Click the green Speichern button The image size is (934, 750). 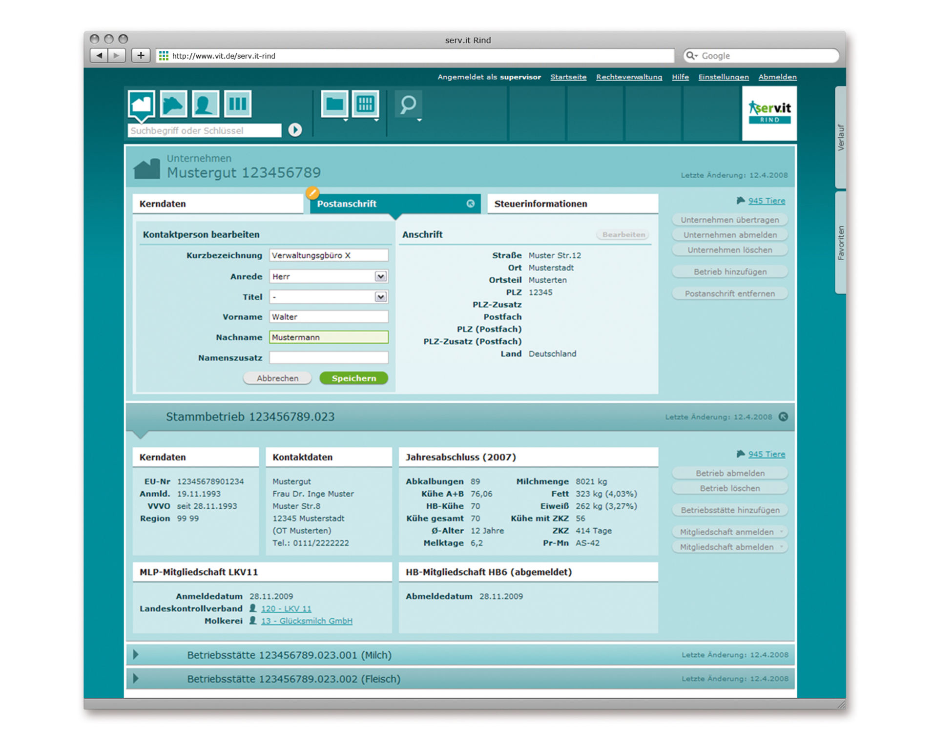coord(353,378)
